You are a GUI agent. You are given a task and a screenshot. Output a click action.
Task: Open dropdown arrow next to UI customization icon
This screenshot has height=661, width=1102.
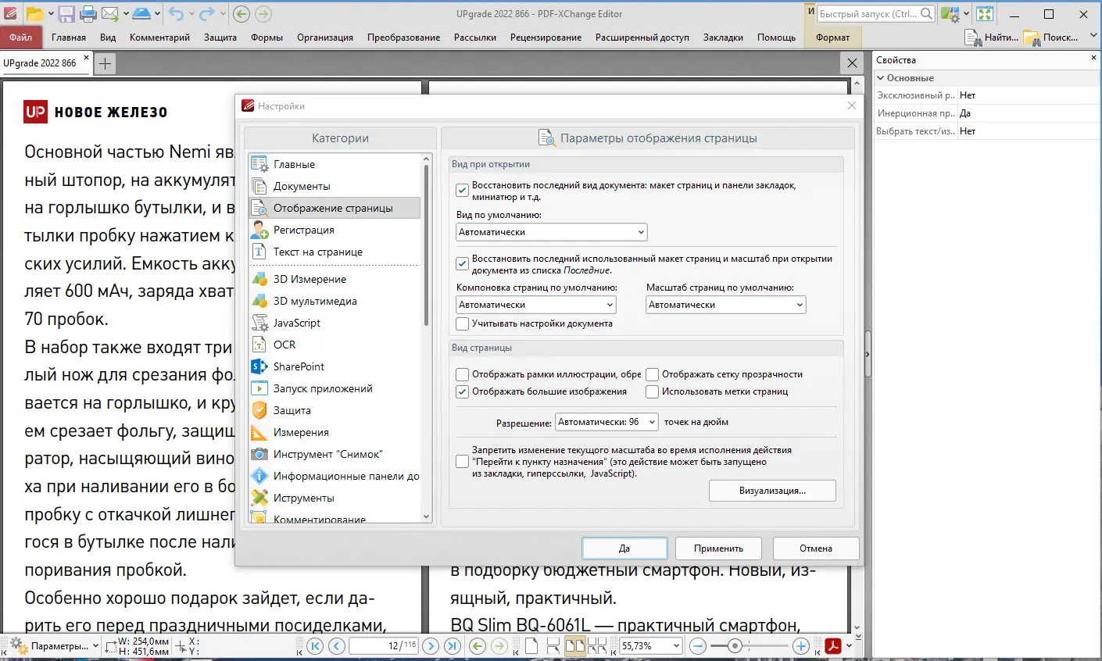pyautogui.click(x=966, y=13)
